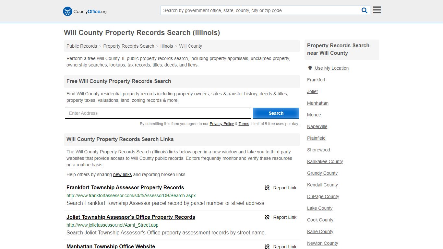Select Joliet in the sidebar
This screenshot has height=249, width=443.
(x=313, y=91)
